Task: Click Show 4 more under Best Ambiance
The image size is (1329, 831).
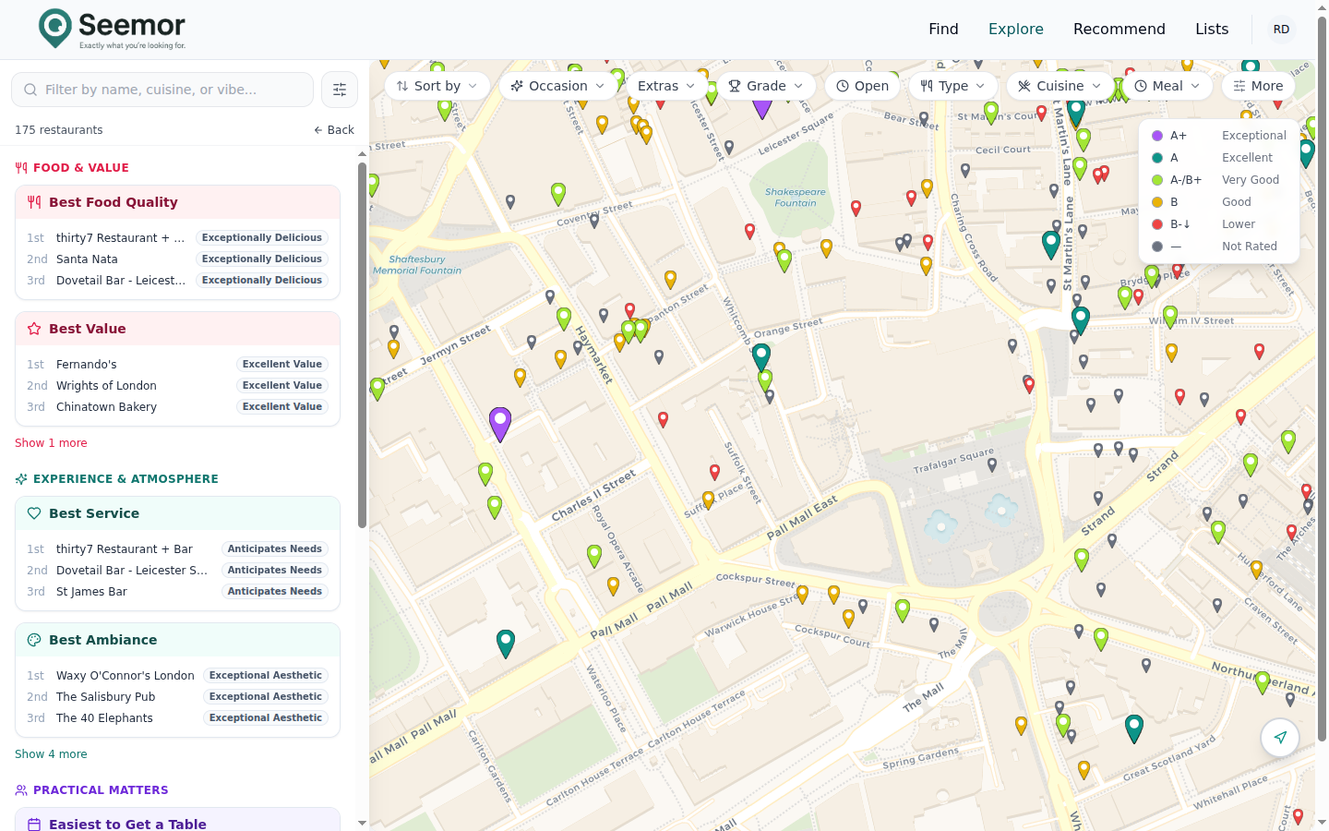Action: (51, 753)
